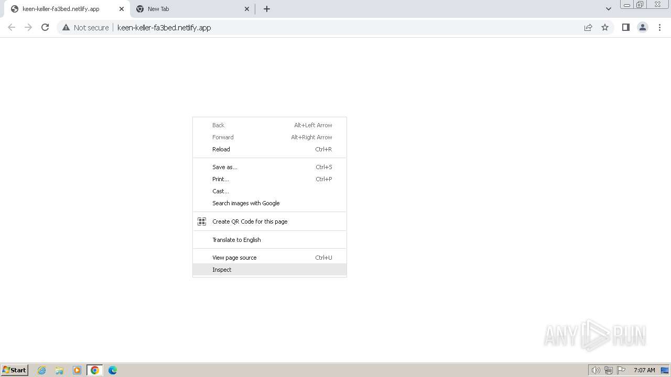Open Action Center flag tray icon
Viewport: 671px width, 377px height.
(x=621, y=370)
